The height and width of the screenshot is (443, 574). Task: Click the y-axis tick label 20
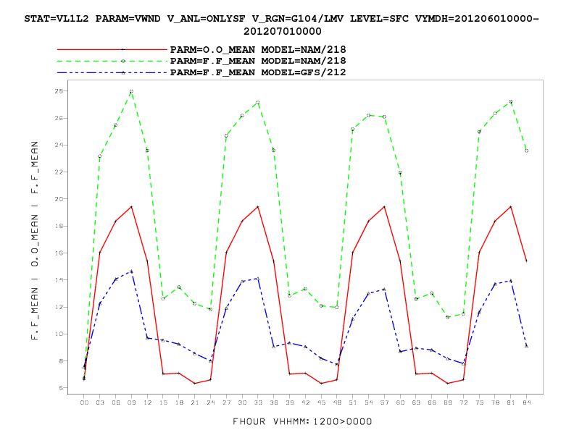click(59, 199)
